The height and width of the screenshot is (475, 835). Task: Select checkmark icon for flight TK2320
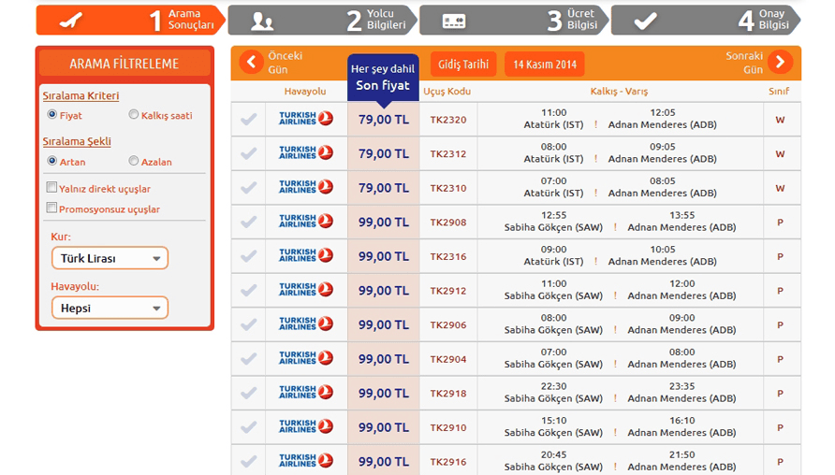248,120
